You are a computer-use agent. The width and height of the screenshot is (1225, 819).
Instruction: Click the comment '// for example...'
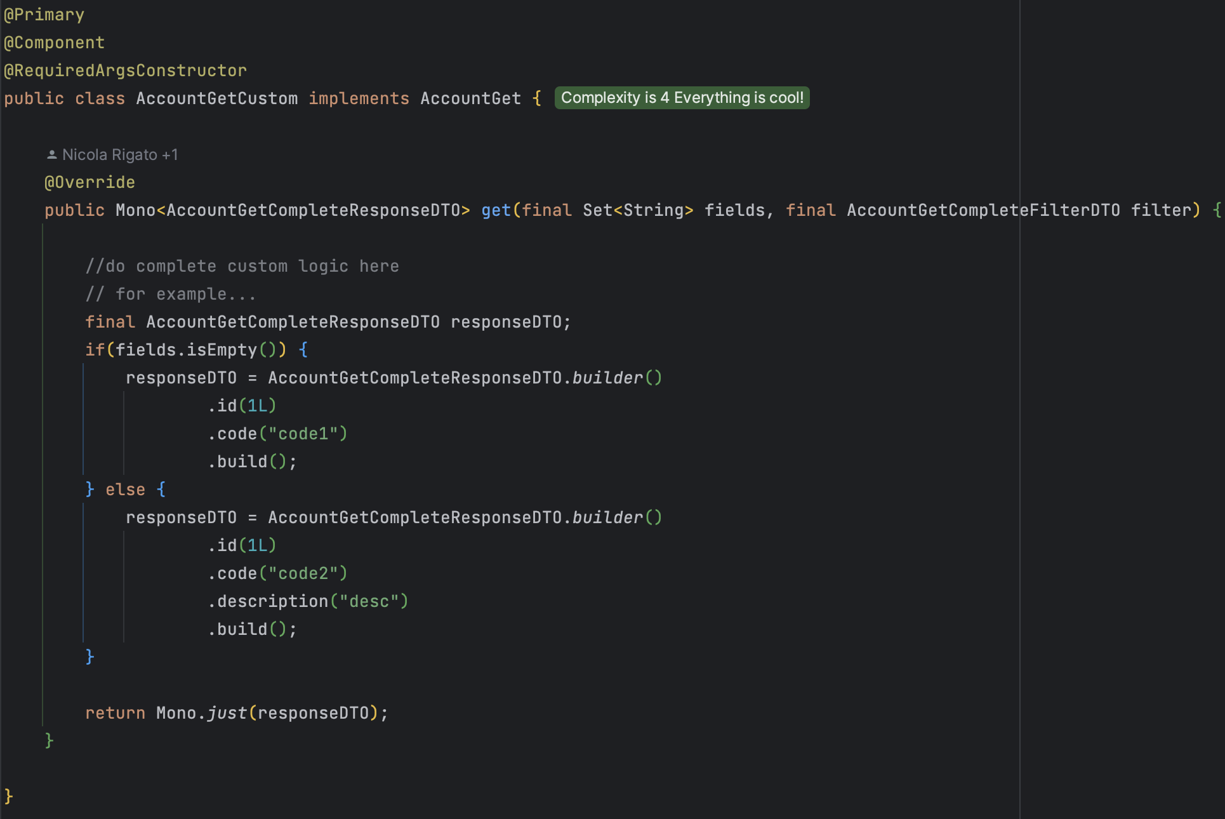point(171,294)
